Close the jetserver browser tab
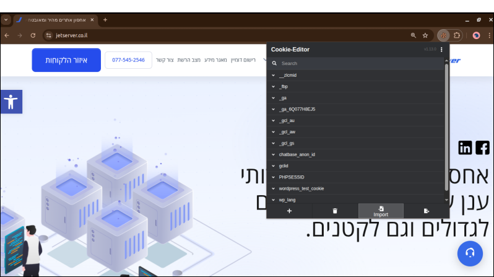Image resolution: width=494 pixels, height=277 pixels. pos(92,20)
